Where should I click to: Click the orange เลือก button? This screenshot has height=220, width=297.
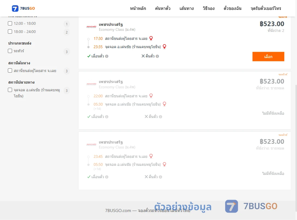(268, 56)
